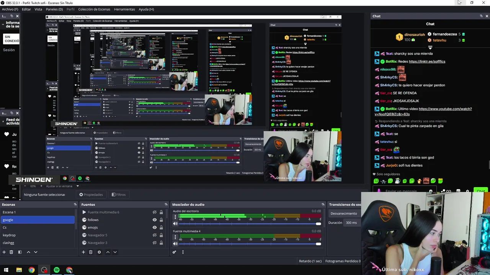
Task: Open source properties gear in Fuentes toolbar
Action: coord(99,252)
